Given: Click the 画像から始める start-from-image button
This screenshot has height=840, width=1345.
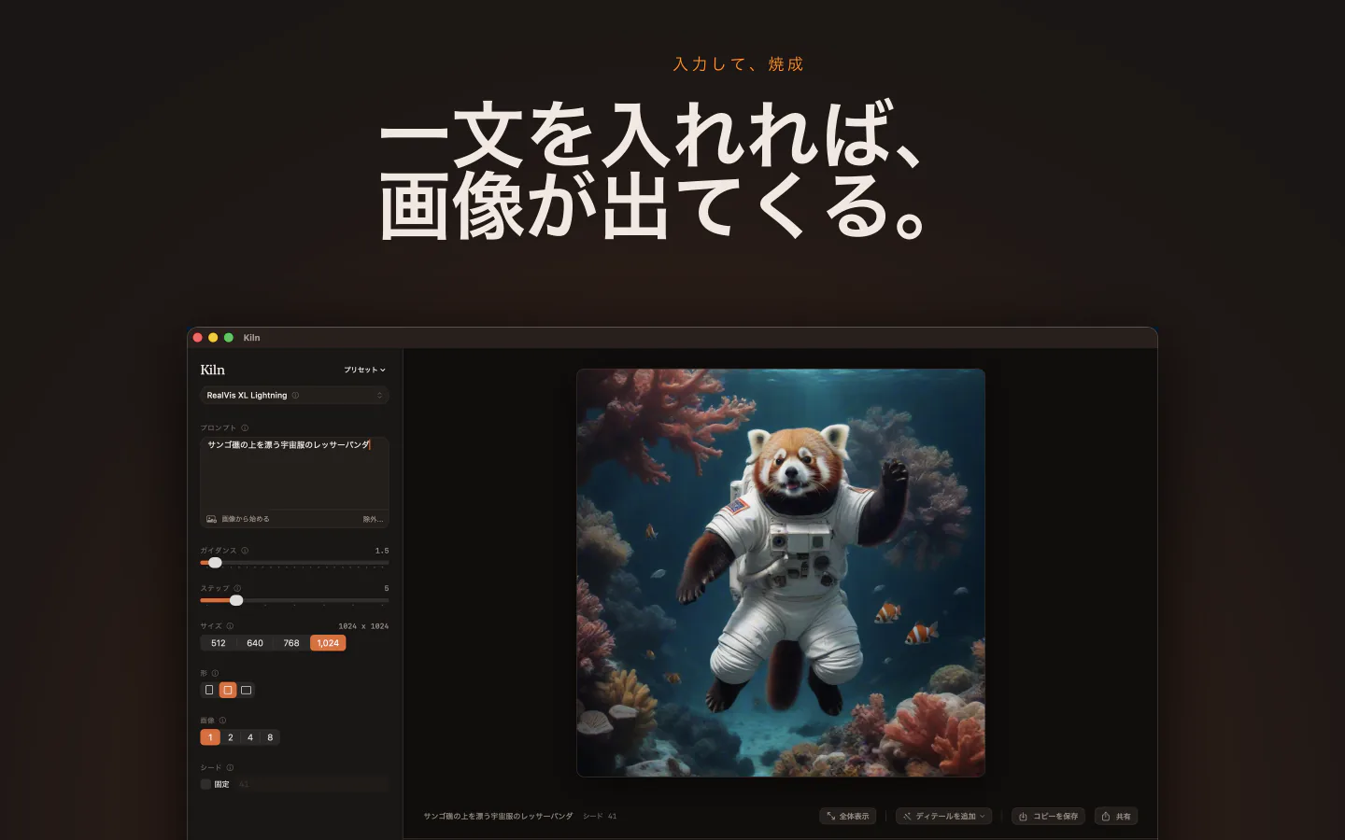Looking at the screenshot, I should (238, 519).
